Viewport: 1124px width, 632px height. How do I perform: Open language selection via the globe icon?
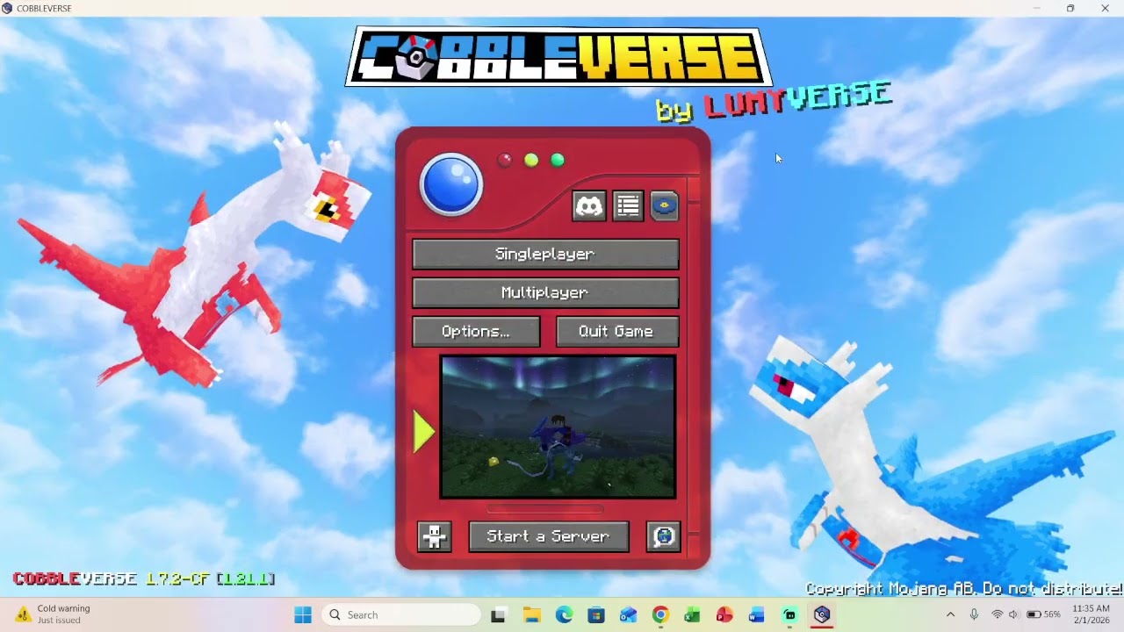pos(664,536)
